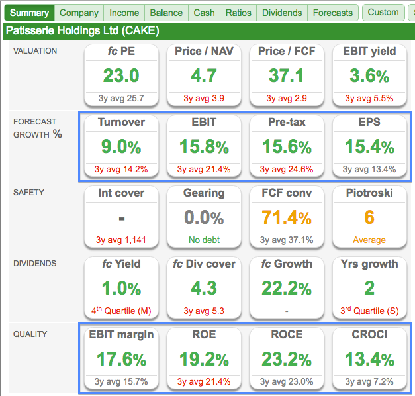Go to the Cash tab
The width and height of the screenshot is (415, 396).
coord(204,13)
